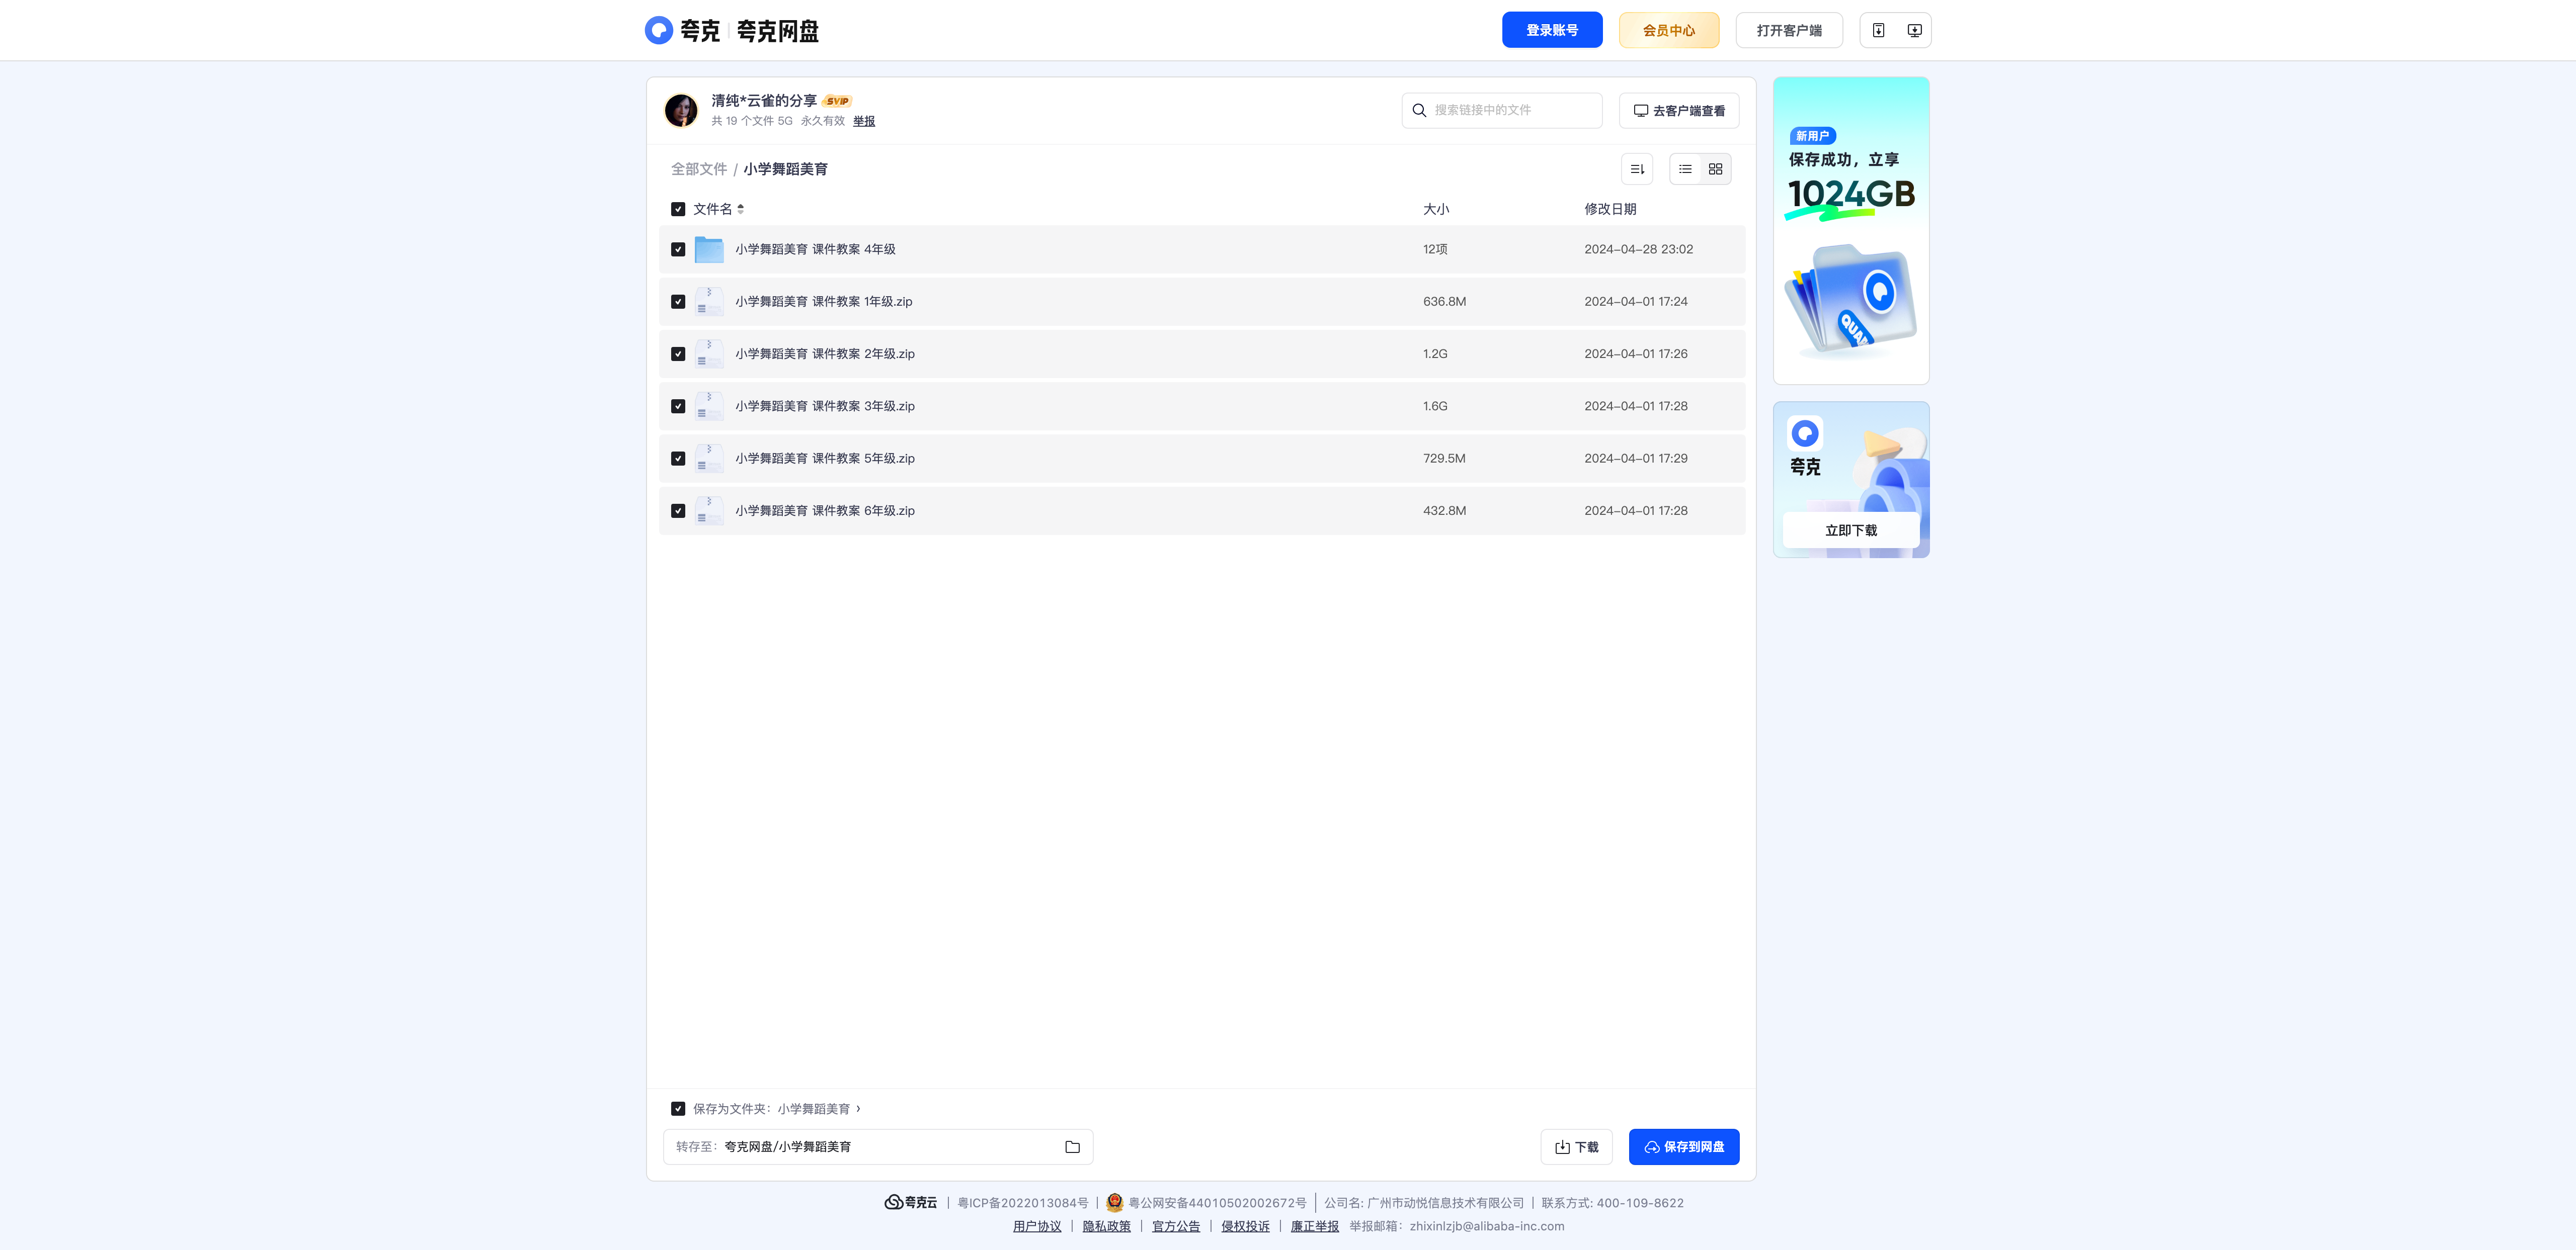The image size is (2576, 1250).
Task: Toggle the 保存为文件夹 checkbox
Action: 678,1109
